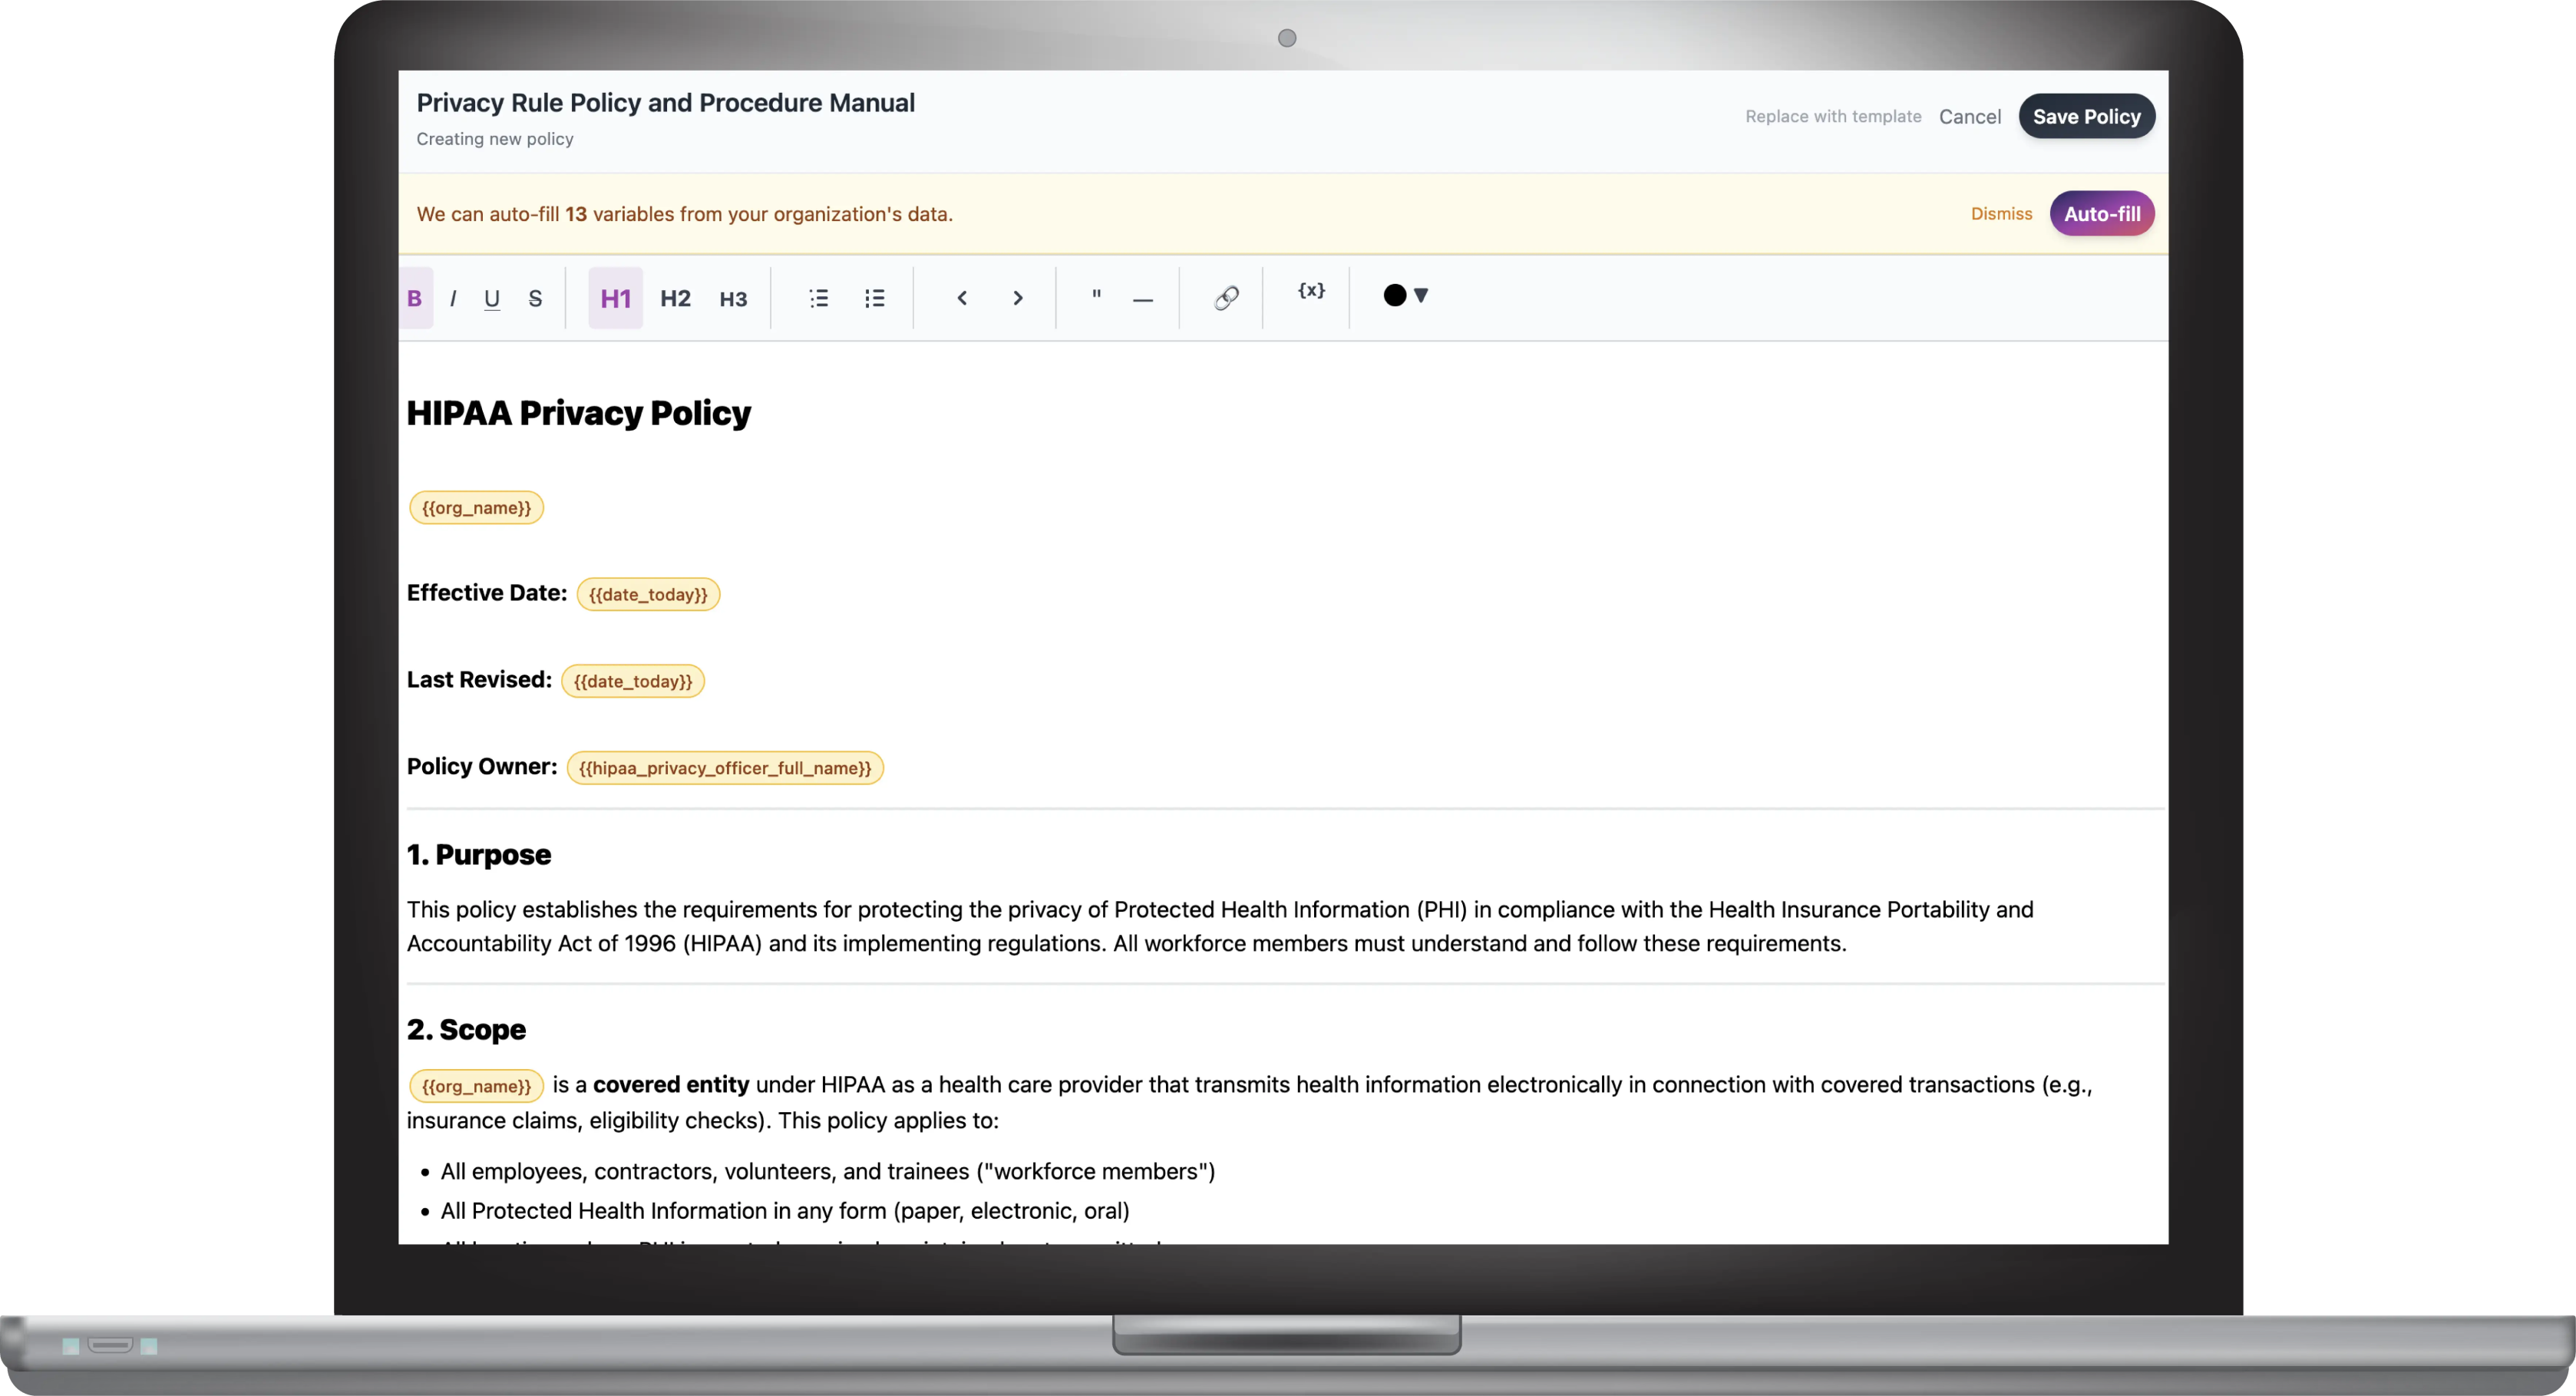
Task: Click the Purpose paragraph starting 'This policy establishes'
Action: tap(1220, 927)
